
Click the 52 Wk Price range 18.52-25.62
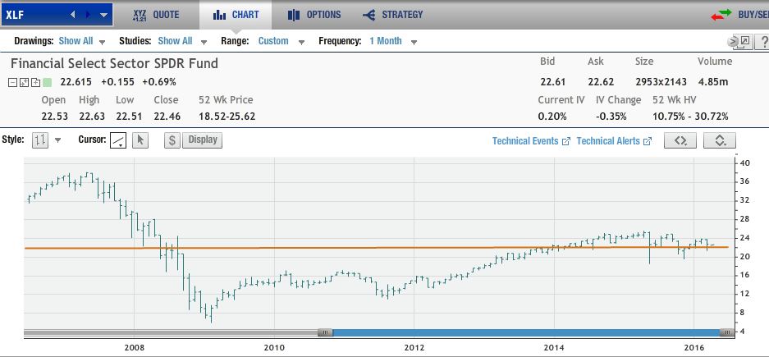pyautogui.click(x=227, y=117)
